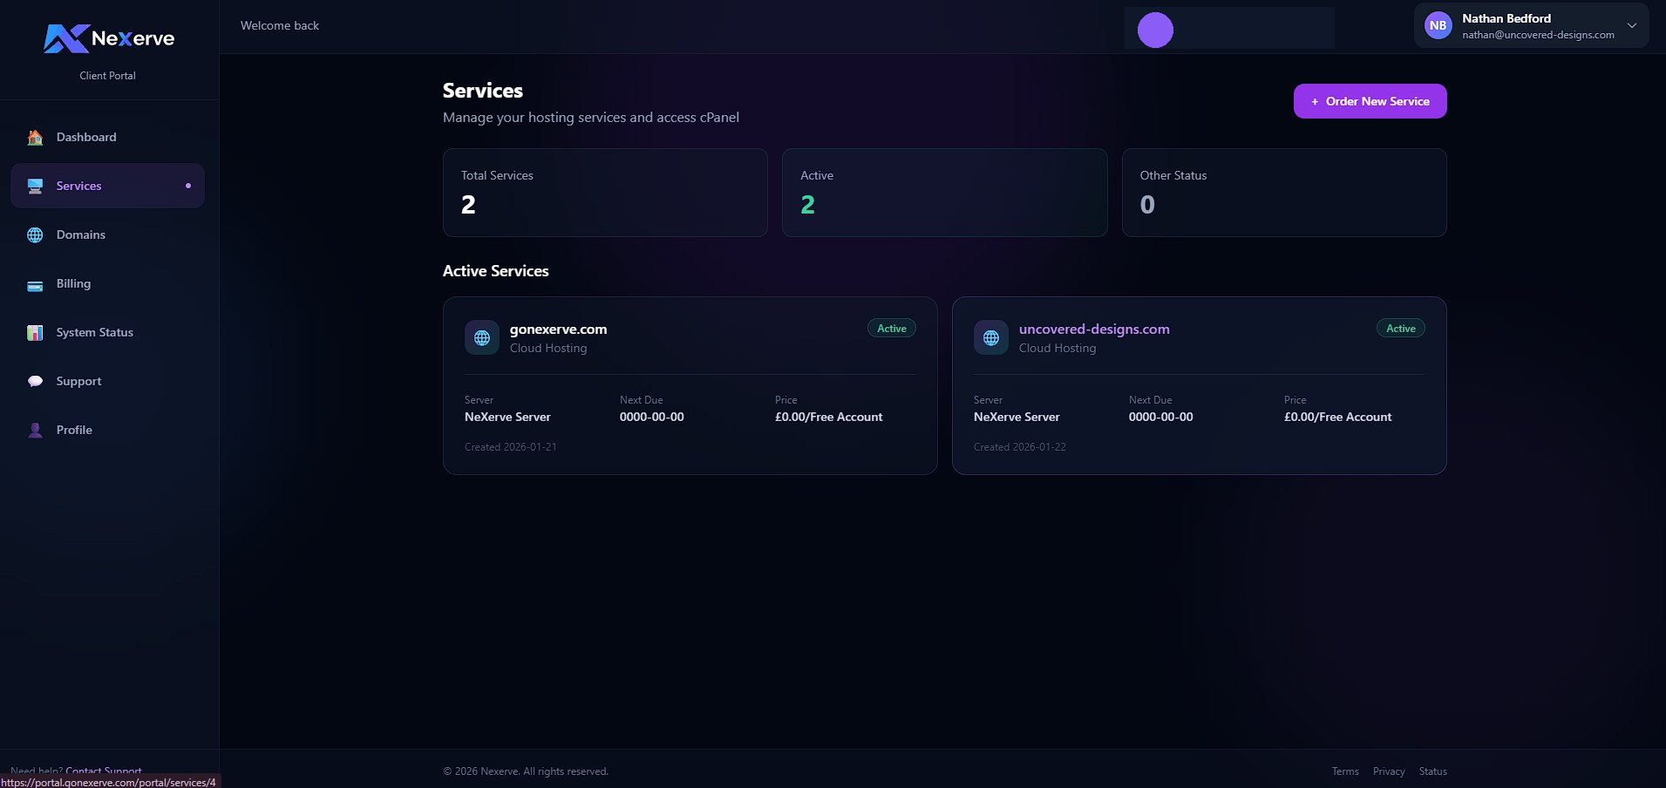Viewport: 1666px width, 788px height.
Task: Select the Services monitor icon in sidebar
Action: click(x=34, y=185)
